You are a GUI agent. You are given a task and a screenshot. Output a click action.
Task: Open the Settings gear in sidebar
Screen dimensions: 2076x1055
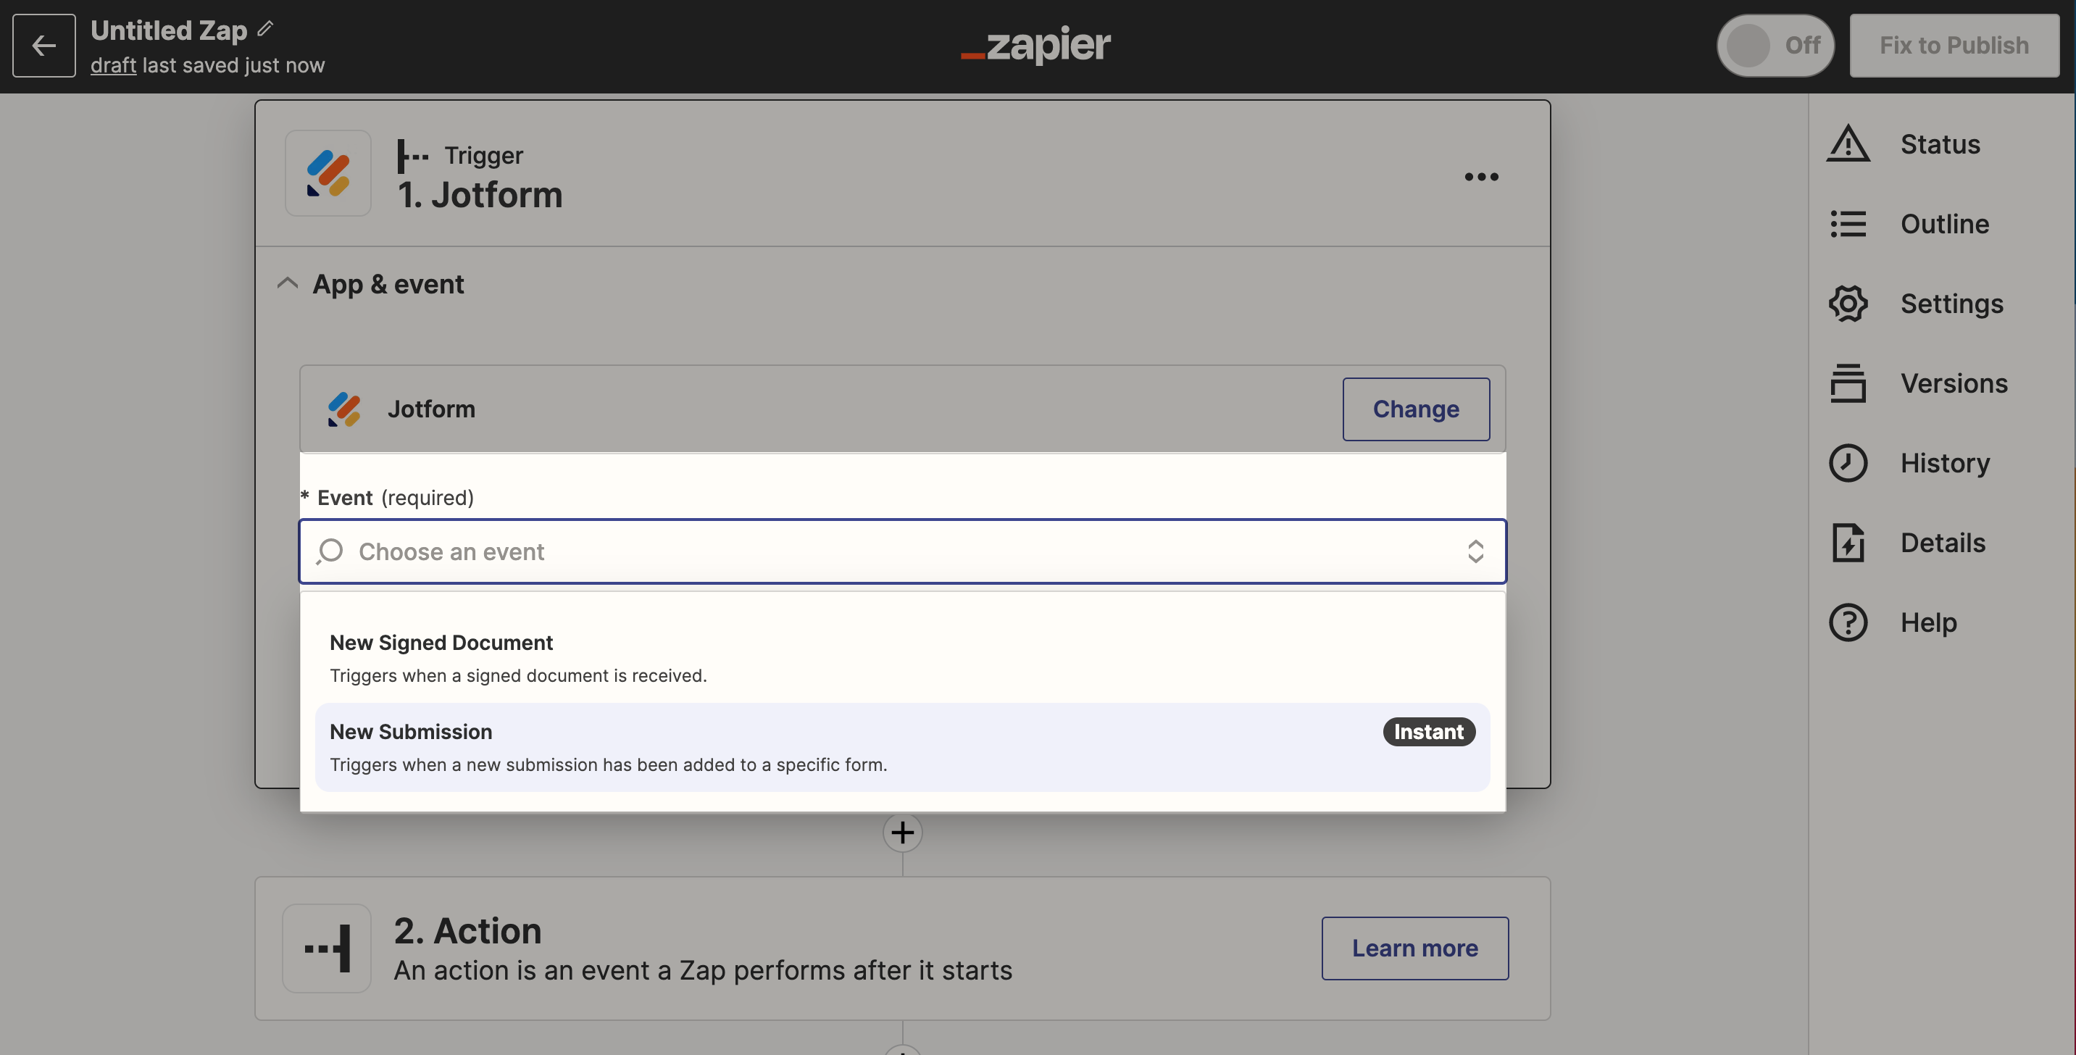point(1847,303)
